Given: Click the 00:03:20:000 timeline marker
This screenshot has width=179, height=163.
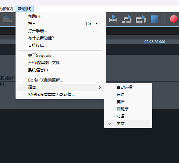Looking at the screenshot, I should tap(155, 42).
